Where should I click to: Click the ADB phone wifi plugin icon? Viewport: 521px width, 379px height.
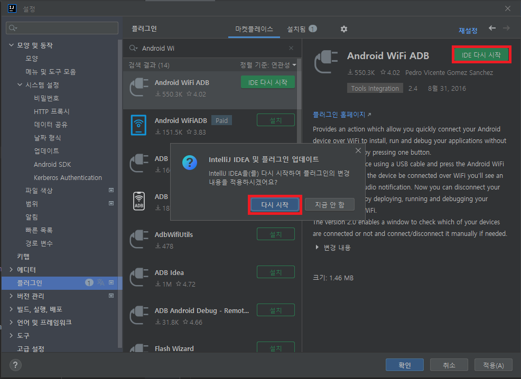[x=139, y=201]
